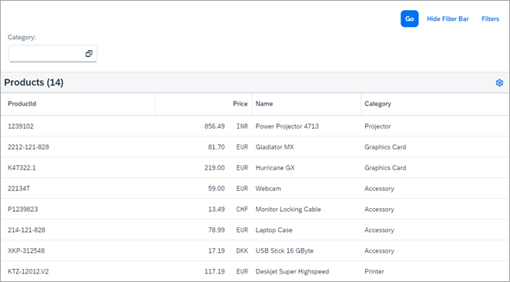The height and width of the screenshot is (282, 510).
Task: Select the Laptop Case row
Action: (x=255, y=230)
